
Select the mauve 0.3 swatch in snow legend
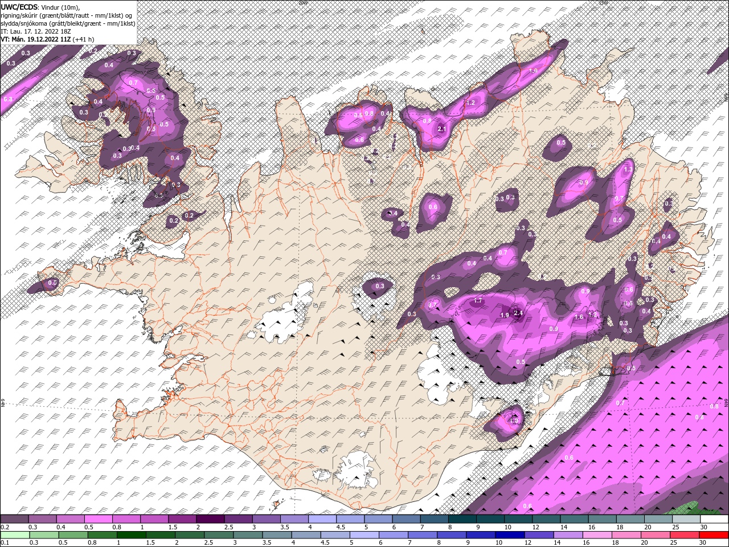tap(42, 519)
